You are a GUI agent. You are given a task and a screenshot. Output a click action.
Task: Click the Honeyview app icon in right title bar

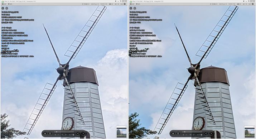click(x=131, y=1)
